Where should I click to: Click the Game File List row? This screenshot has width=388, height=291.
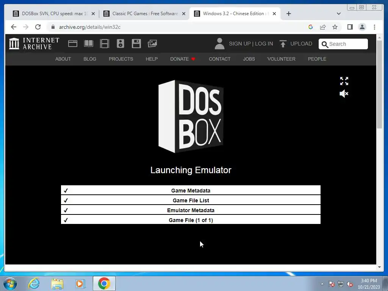(x=191, y=200)
